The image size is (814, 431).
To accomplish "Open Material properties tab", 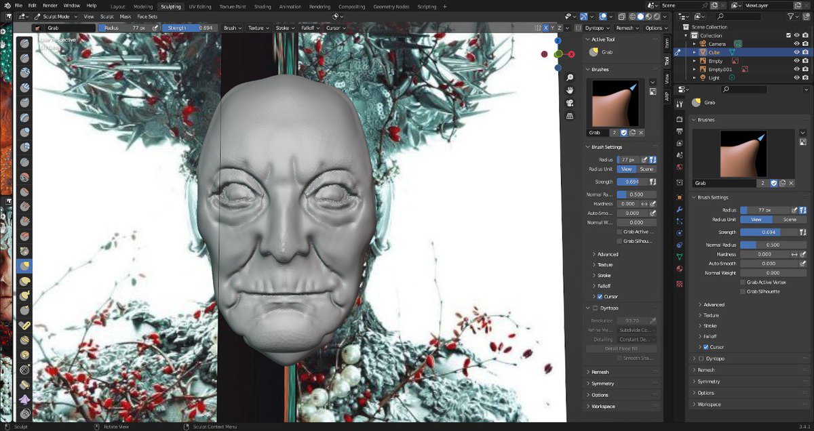I will click(679, 269).
